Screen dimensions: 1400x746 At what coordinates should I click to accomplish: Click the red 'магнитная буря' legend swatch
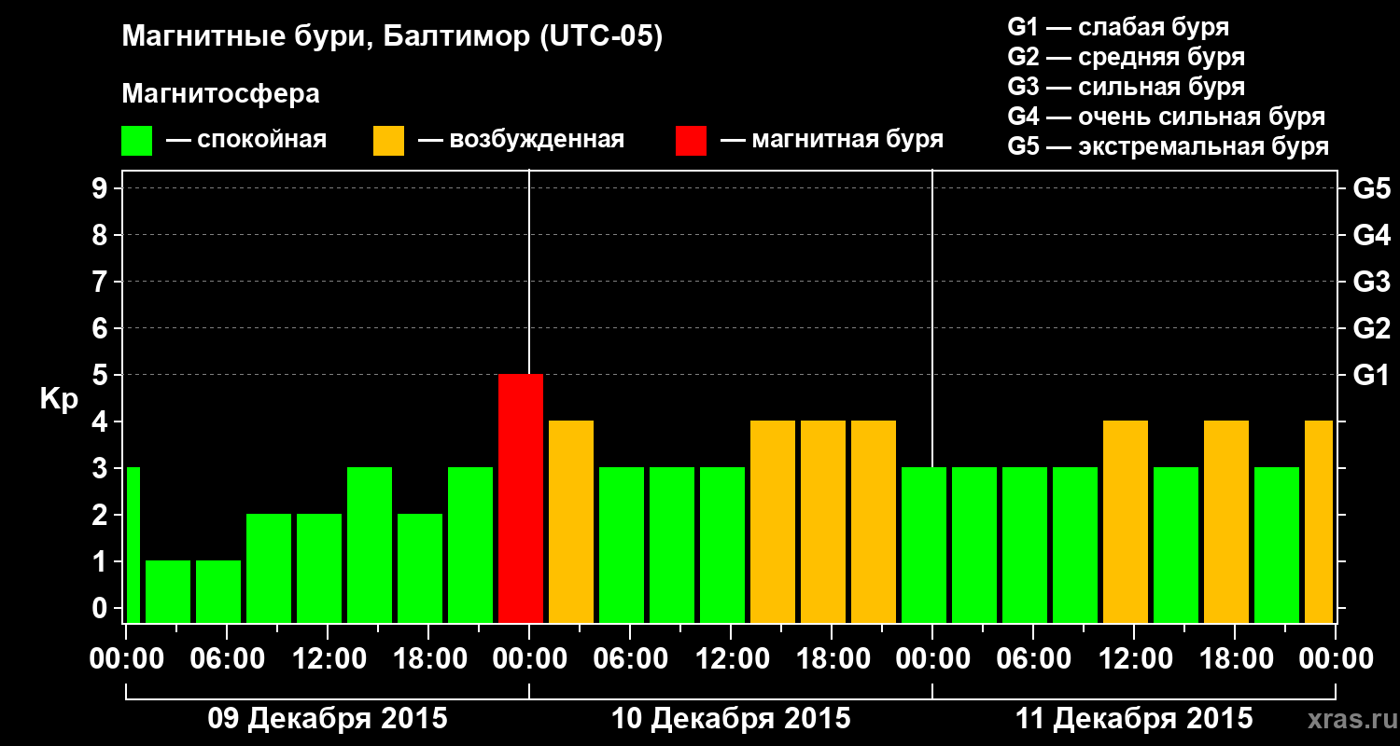pyautogui.click(x=691, y=141)
